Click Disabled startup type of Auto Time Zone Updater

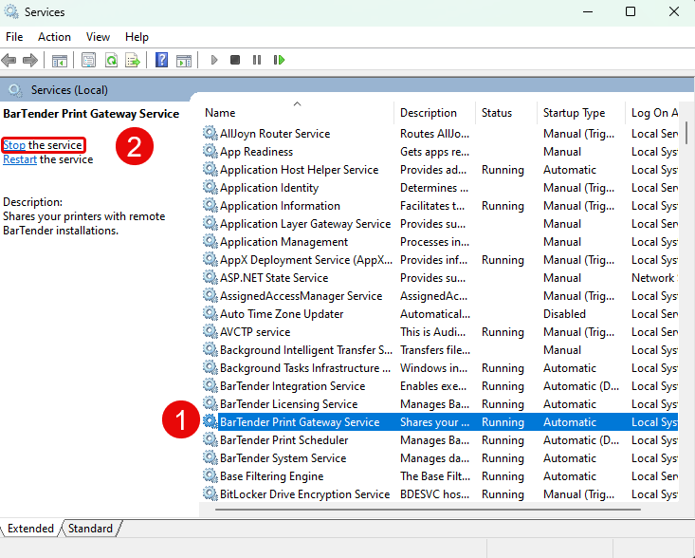tap(564, 313)
